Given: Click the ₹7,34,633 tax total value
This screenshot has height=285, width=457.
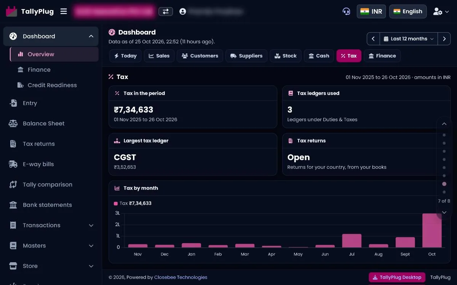Looking at the screenshot, I should point(134,110).
